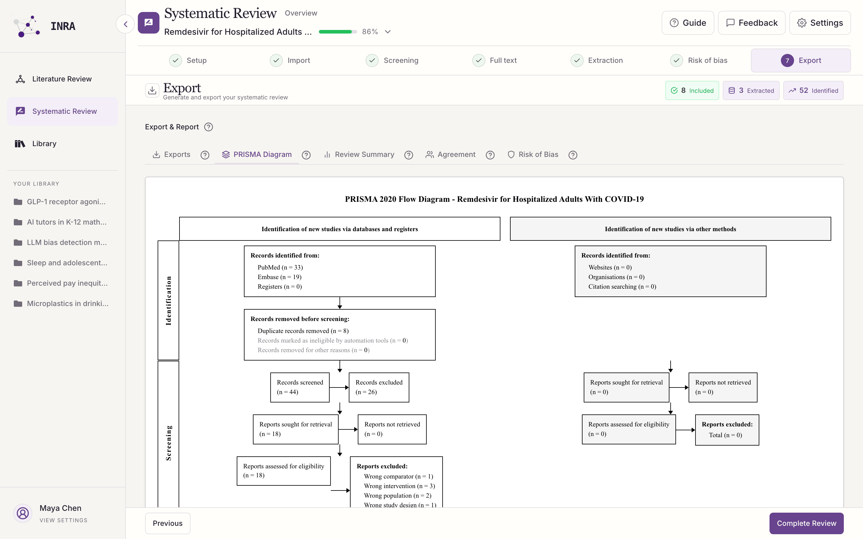Open help for Export & Report
This screenshot has height=539, width=863.
click(x=209, y=127)
